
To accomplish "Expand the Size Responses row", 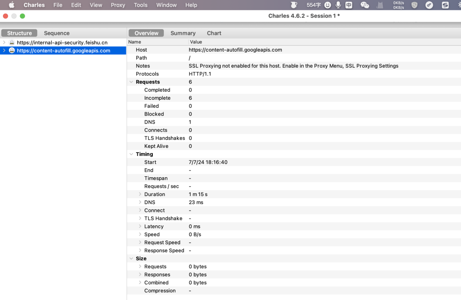I will (140, 274).
